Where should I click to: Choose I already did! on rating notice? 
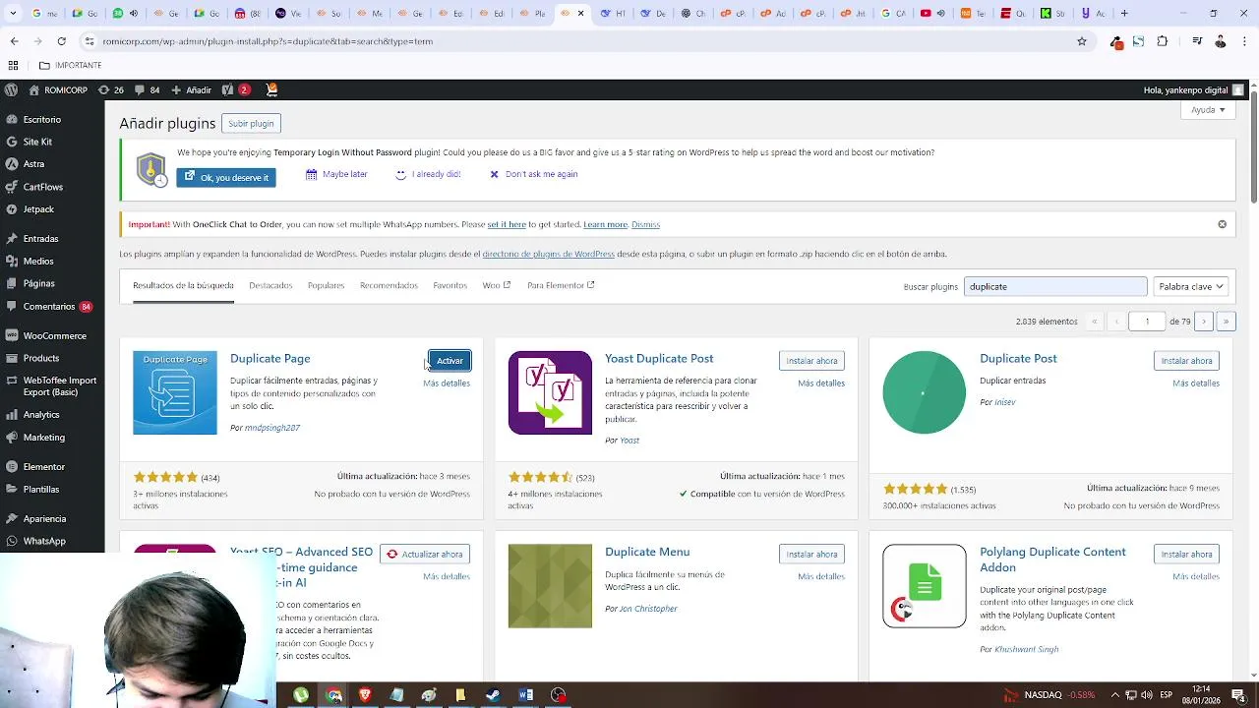pos(428,174)
